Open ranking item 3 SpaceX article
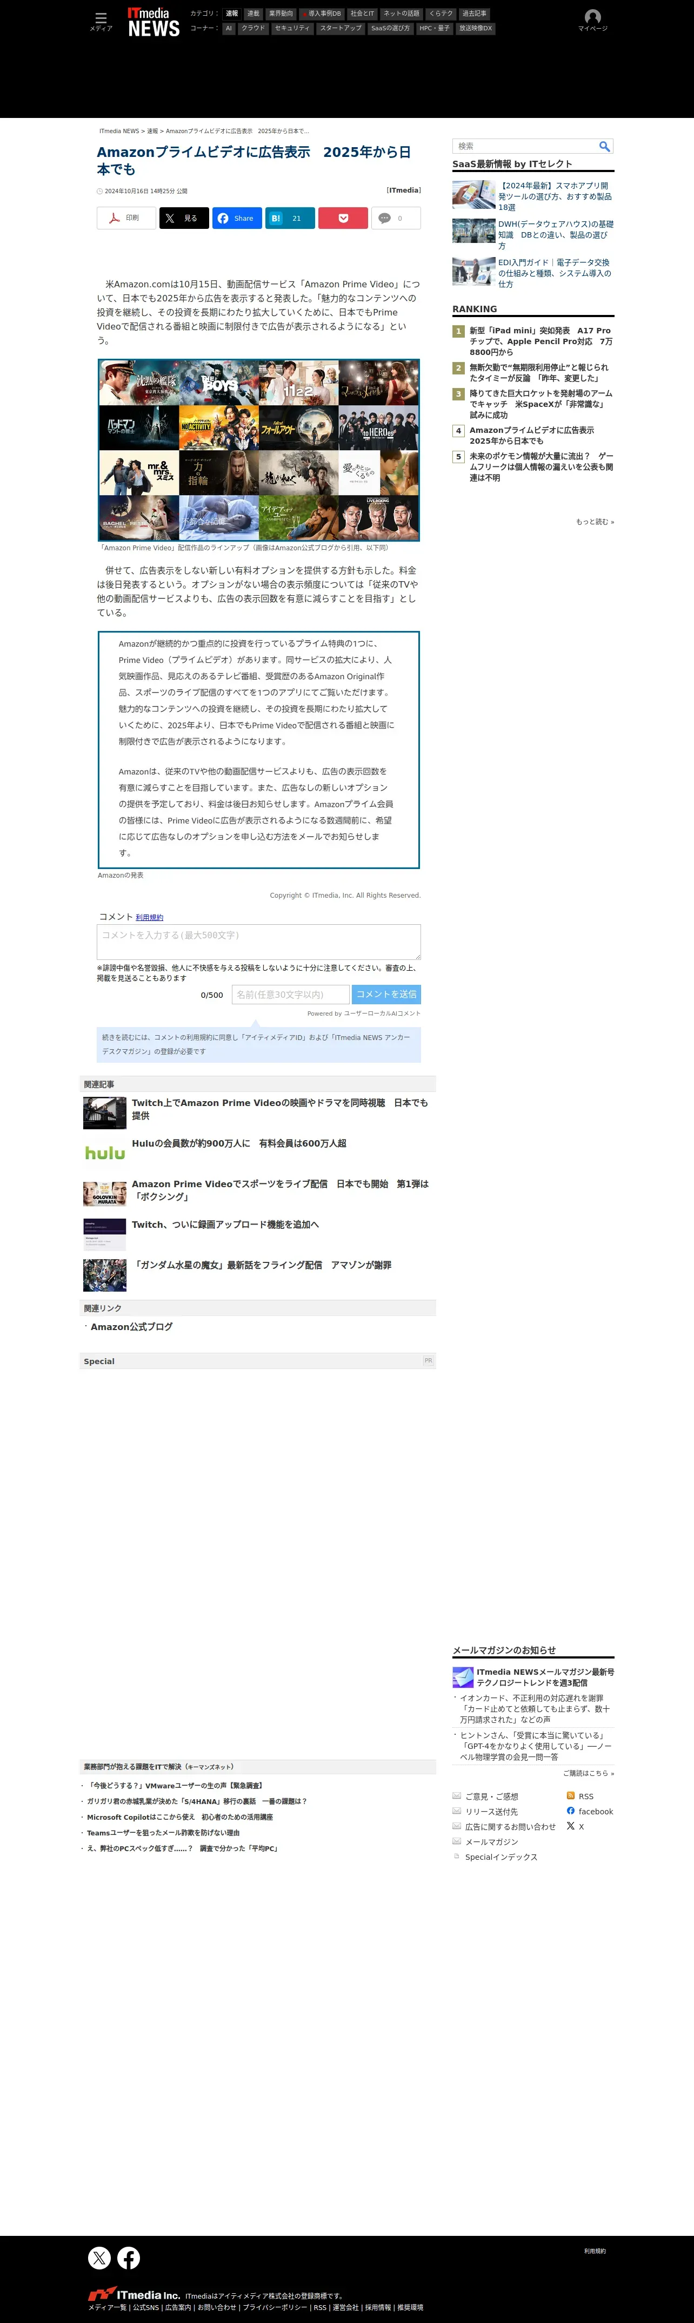 point(541,404)
